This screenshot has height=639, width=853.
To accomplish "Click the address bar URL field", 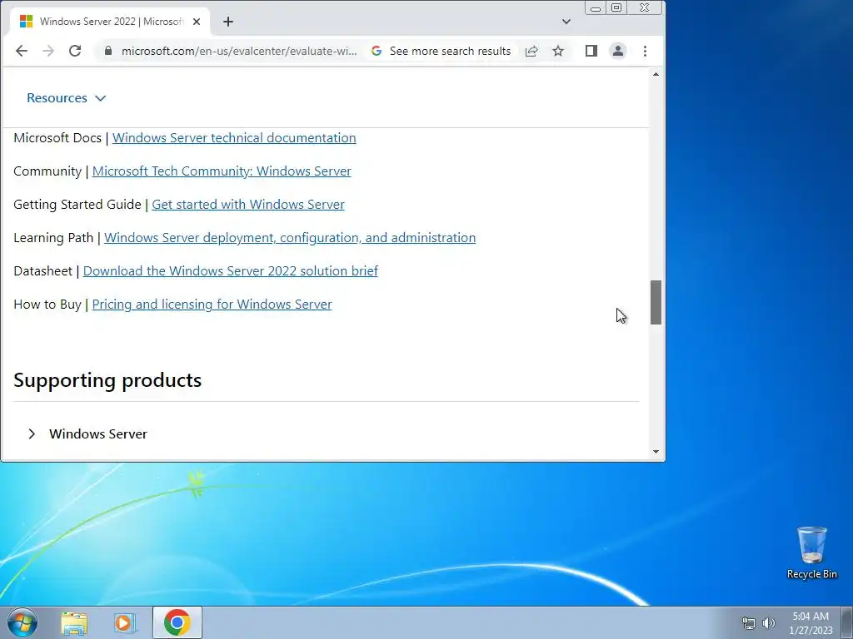I will click(x=239, y=51).
